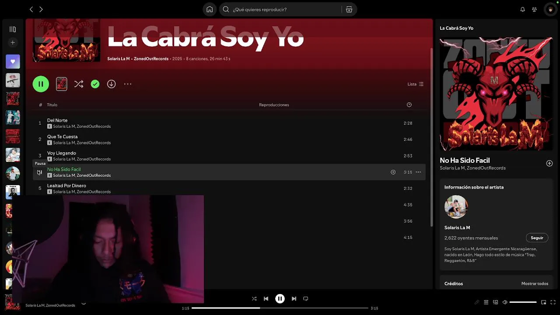The image size is (560, 315).
Task: Create a playlist with the plus icon
Action: tap(13, 42)
